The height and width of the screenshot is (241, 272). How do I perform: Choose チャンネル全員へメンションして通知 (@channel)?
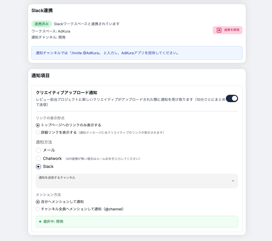(x=37, y=209)
